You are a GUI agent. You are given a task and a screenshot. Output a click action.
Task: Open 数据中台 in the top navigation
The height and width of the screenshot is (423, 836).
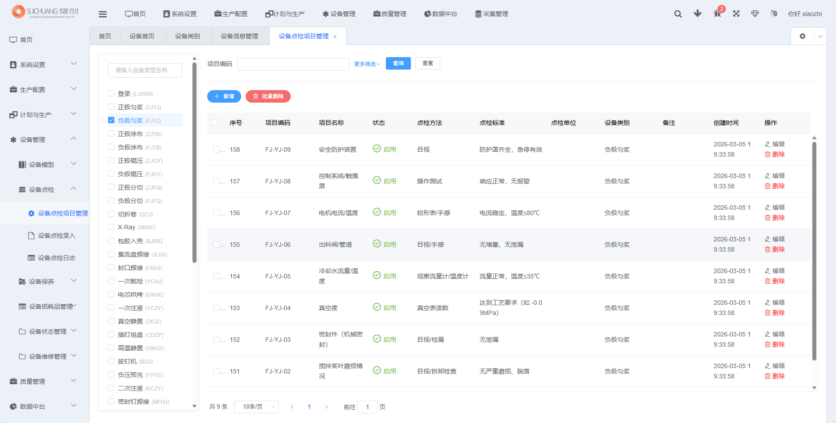point(441,14)
